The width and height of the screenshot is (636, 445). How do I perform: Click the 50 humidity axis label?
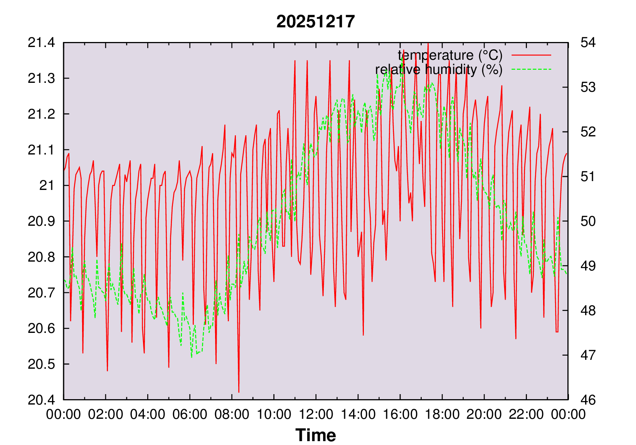(x=588, y=222)
